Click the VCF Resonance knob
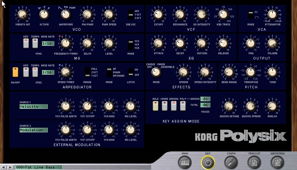Viewport: 297px width, 170px height. (x=180, y=14)
